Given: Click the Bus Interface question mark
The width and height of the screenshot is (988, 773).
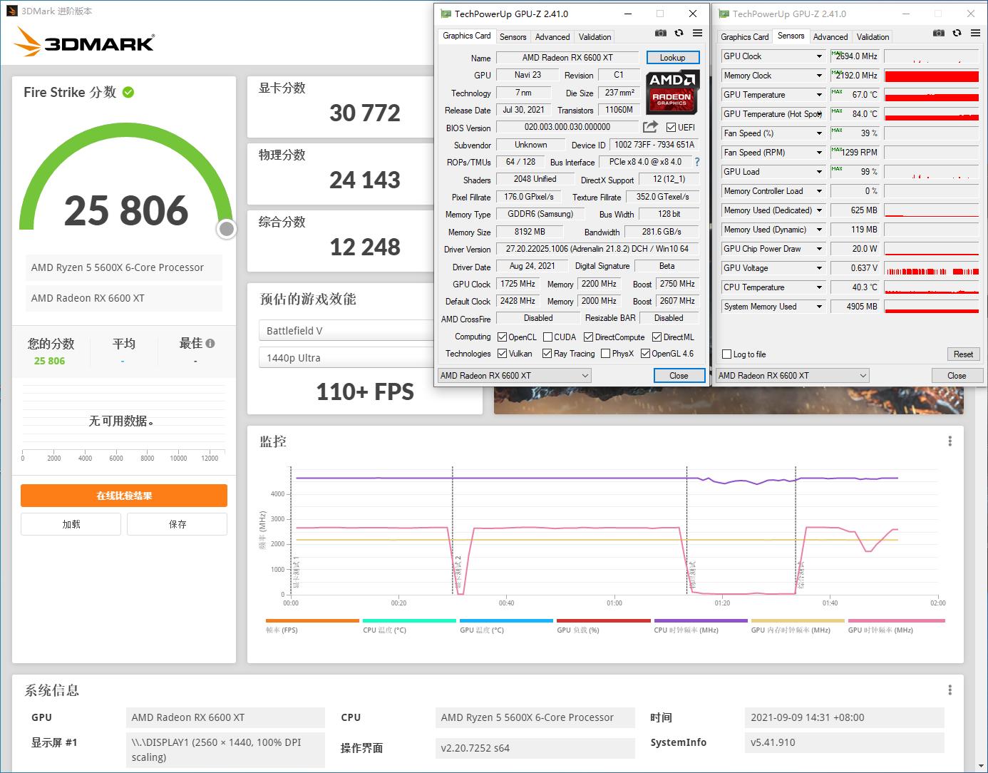Looking at the screenshot, I should pos(697,162).
